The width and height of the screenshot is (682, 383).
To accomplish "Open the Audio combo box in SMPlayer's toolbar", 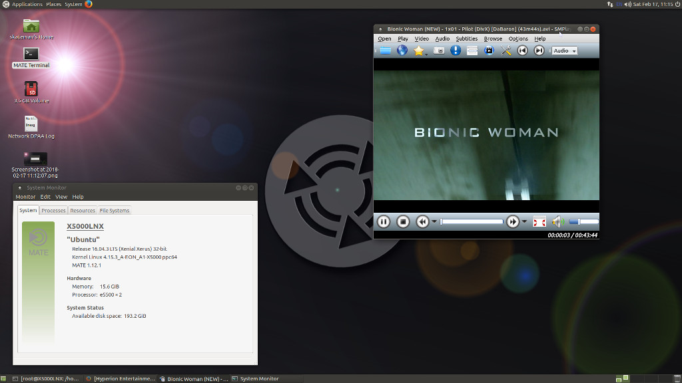I will (565, 51).
